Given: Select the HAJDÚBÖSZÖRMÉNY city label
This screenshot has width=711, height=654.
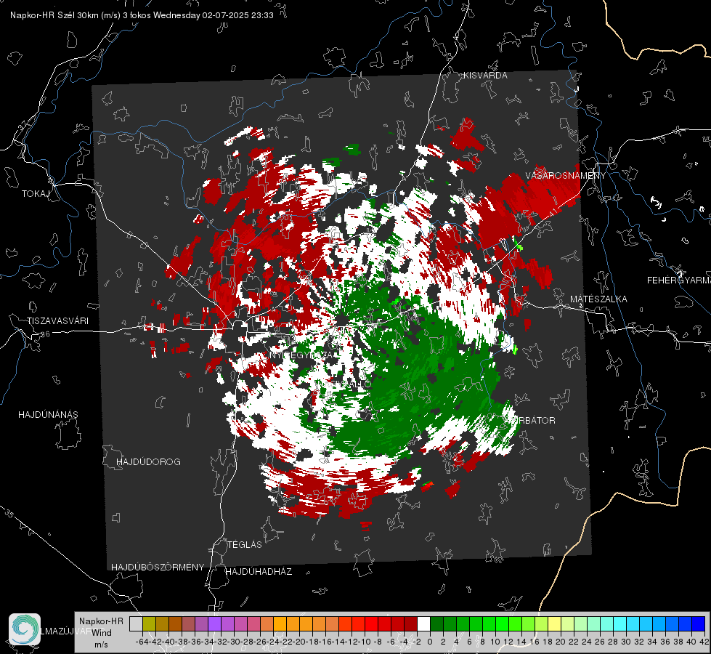Looking at the screenshot, I should pyautogui.click(x=158, y=568).
